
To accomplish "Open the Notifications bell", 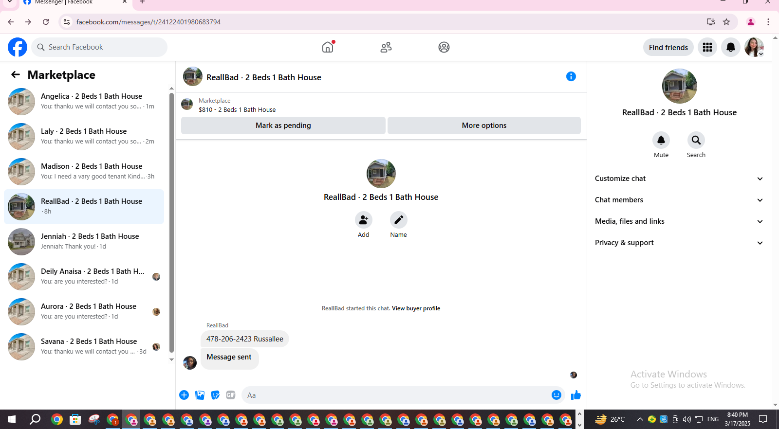I will coord(731,47).
